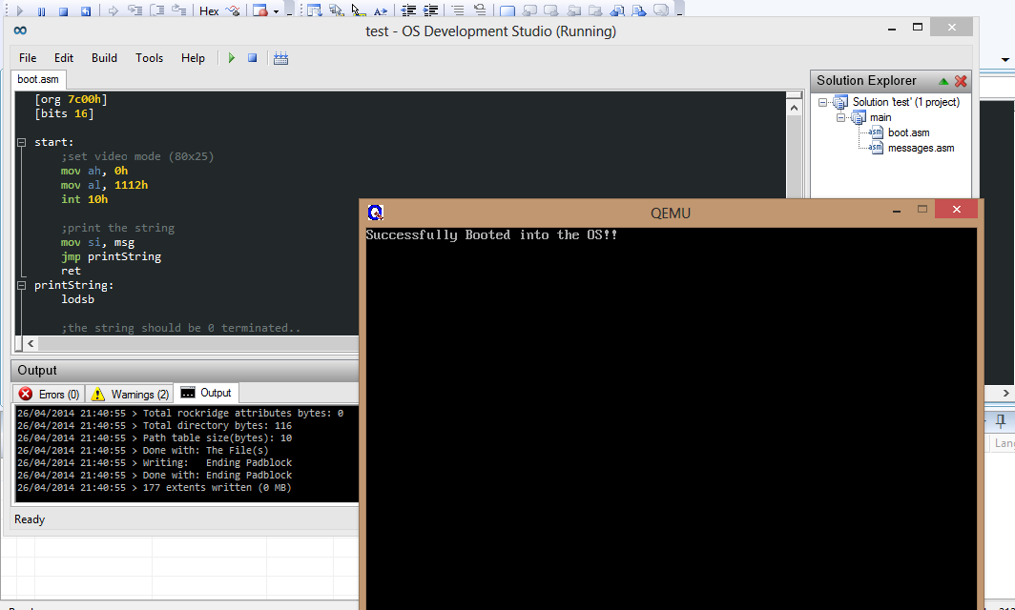This screenshot has width=1015, height=610.
Task: Click the '[org 7c00h]' code line
Action: [x=72, y=100]
